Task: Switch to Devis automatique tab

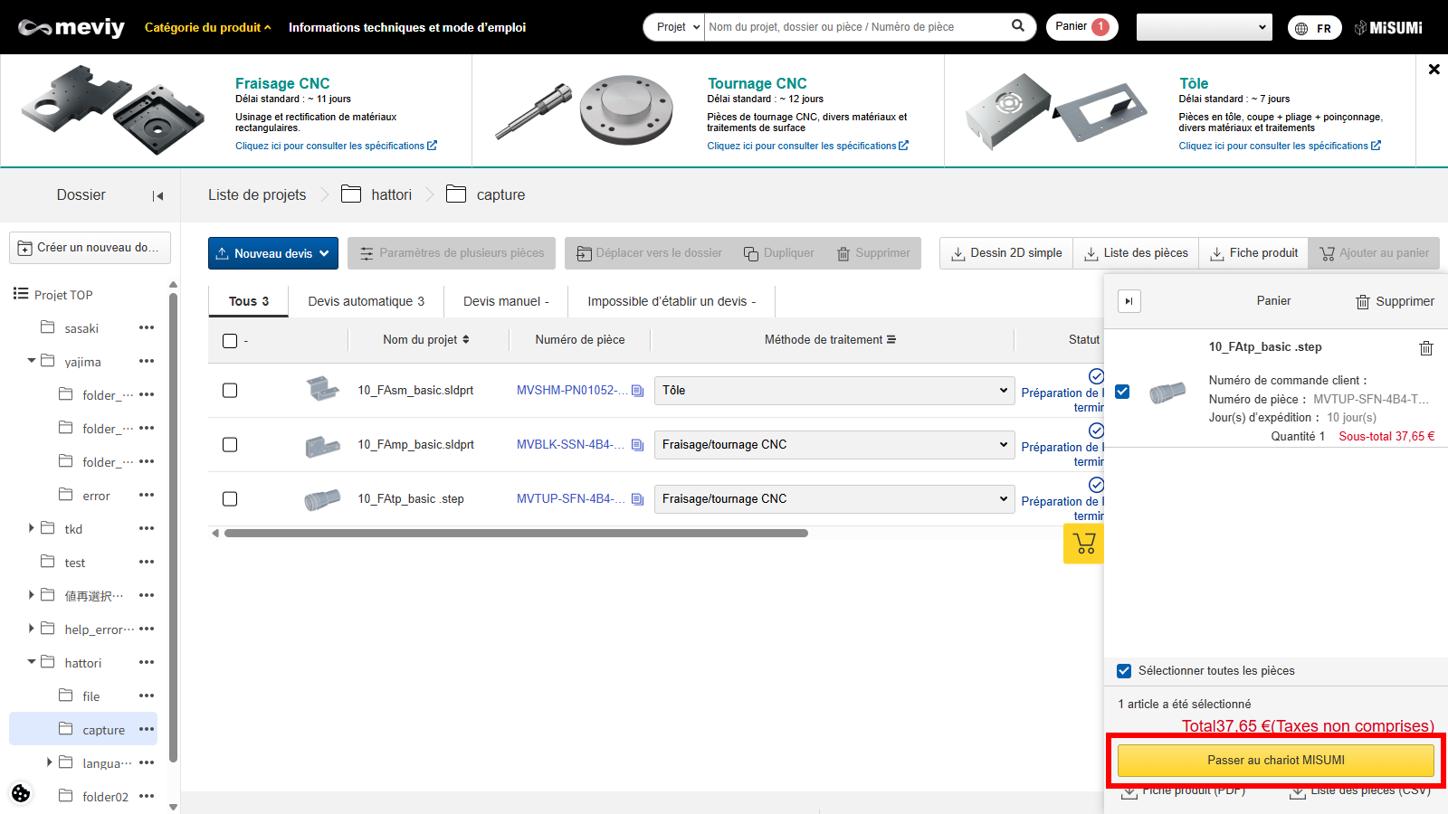Action: click(x=366, y=301)
